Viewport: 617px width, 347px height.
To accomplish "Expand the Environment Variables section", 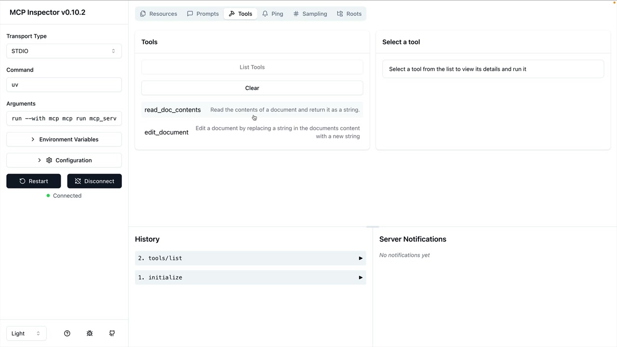I will coord(64,139).
